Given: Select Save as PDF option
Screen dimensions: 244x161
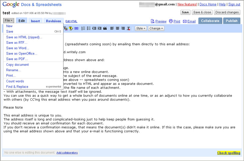Looking at the screenshot, I should (33, 59).
